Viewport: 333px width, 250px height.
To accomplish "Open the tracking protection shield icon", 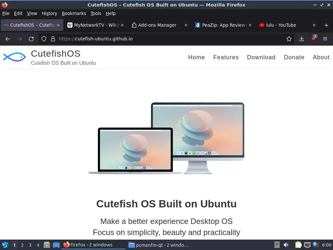I will [44, 39].
